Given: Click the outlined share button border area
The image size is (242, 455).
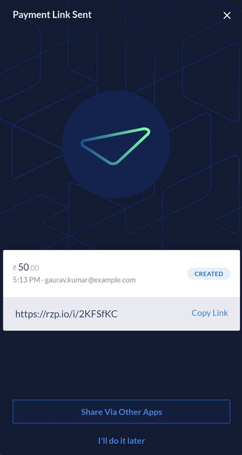Looking at the screenshot, I should pos(122,412).
